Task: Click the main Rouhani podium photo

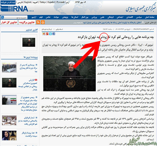Action: tap(70, 74)
